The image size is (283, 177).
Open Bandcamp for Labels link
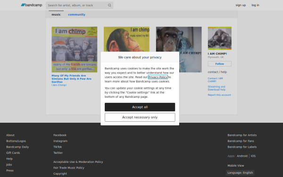point(242,147)
